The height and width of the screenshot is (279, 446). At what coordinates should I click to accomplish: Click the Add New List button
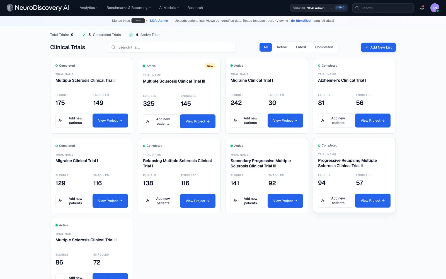click(x=378, y=47)
